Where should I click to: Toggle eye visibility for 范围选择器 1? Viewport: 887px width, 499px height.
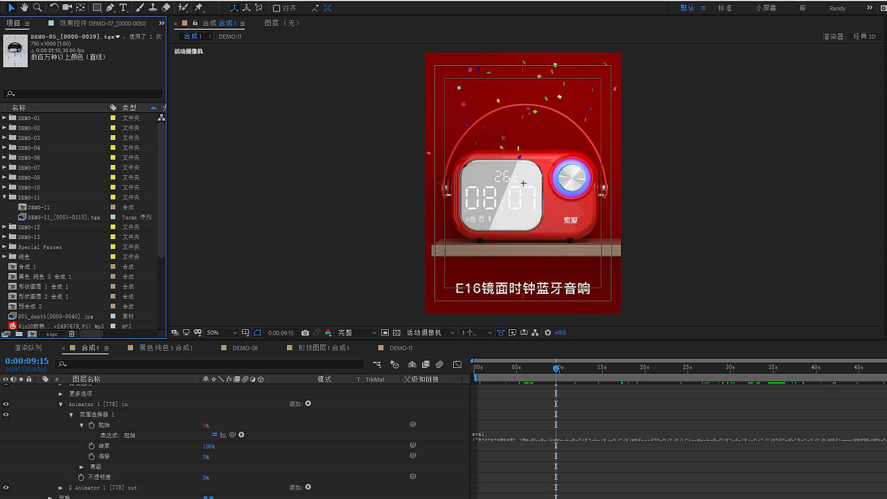coord(6,414)
